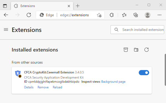
Task: Click the Update extensions refresh icon
Action: click(x=147, y=50)
